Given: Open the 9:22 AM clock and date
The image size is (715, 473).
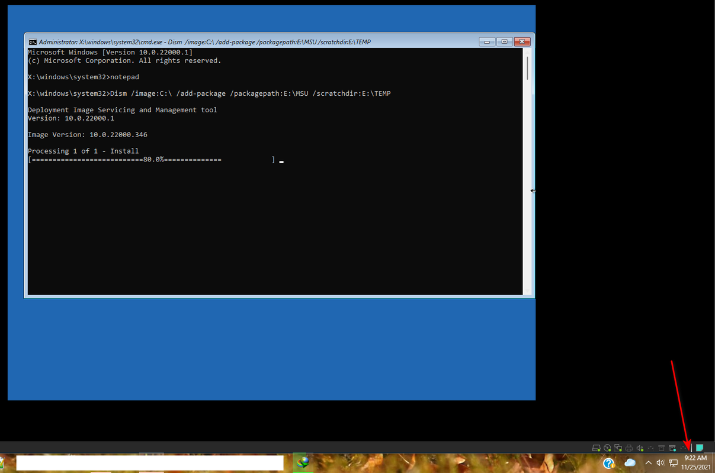Looking at the screenshot, I should tap(695, 462).
